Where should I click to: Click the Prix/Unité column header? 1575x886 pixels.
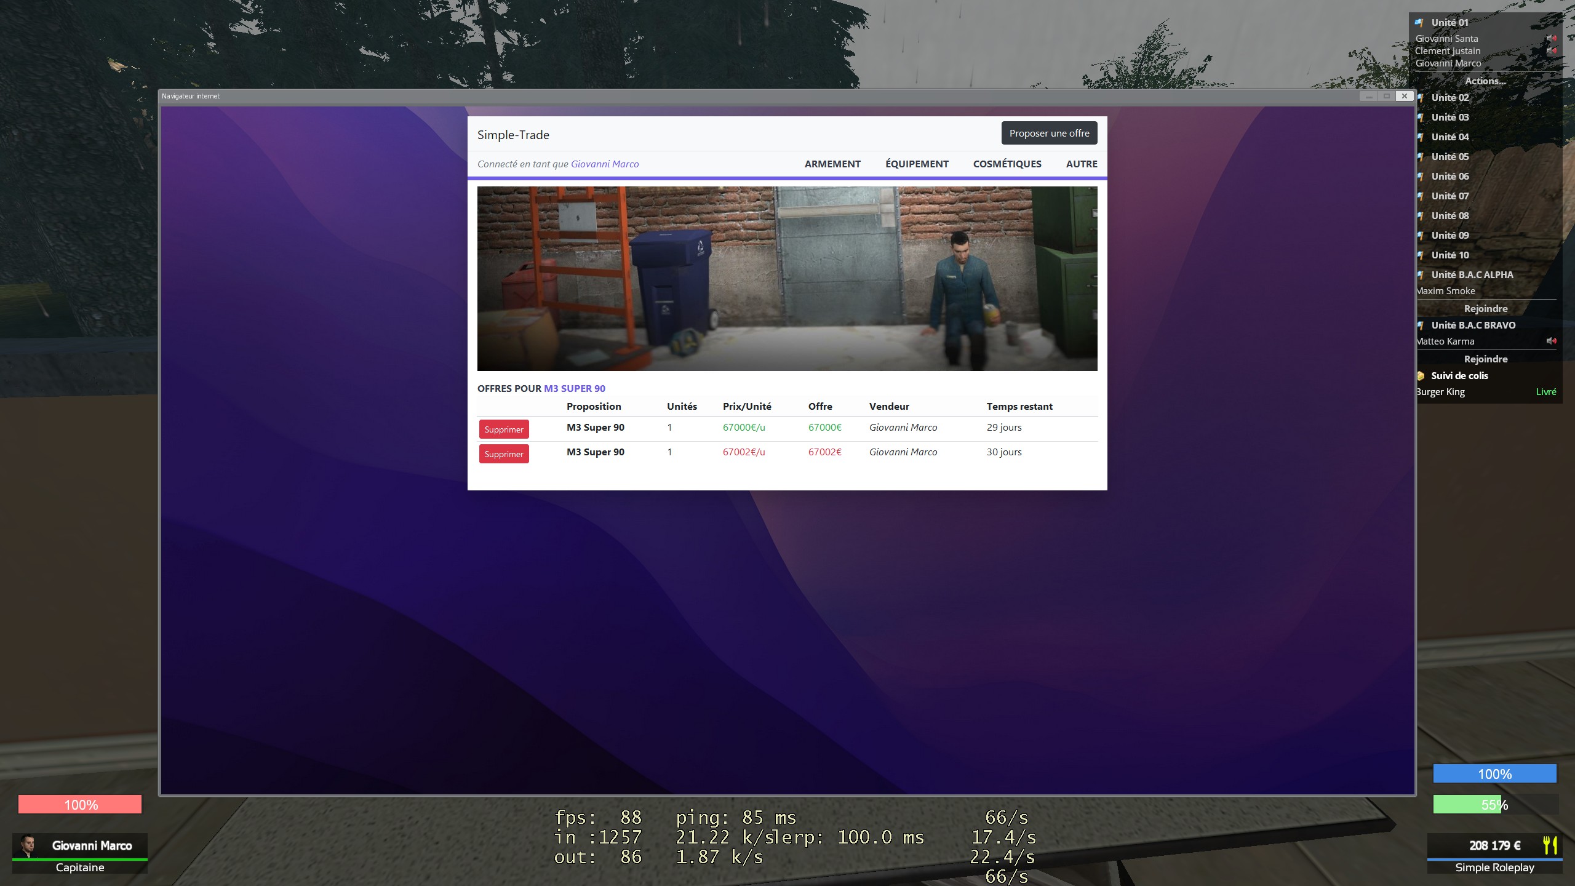point(747,406)
